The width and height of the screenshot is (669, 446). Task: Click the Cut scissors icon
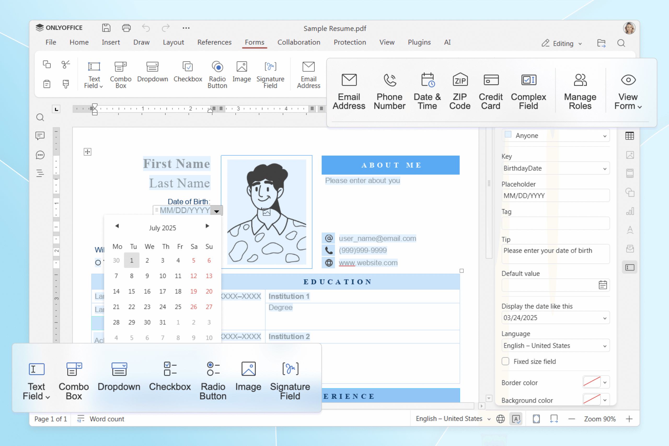(66, 64)
